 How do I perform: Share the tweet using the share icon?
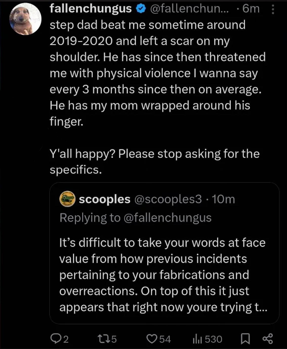(x=268, y=339)
